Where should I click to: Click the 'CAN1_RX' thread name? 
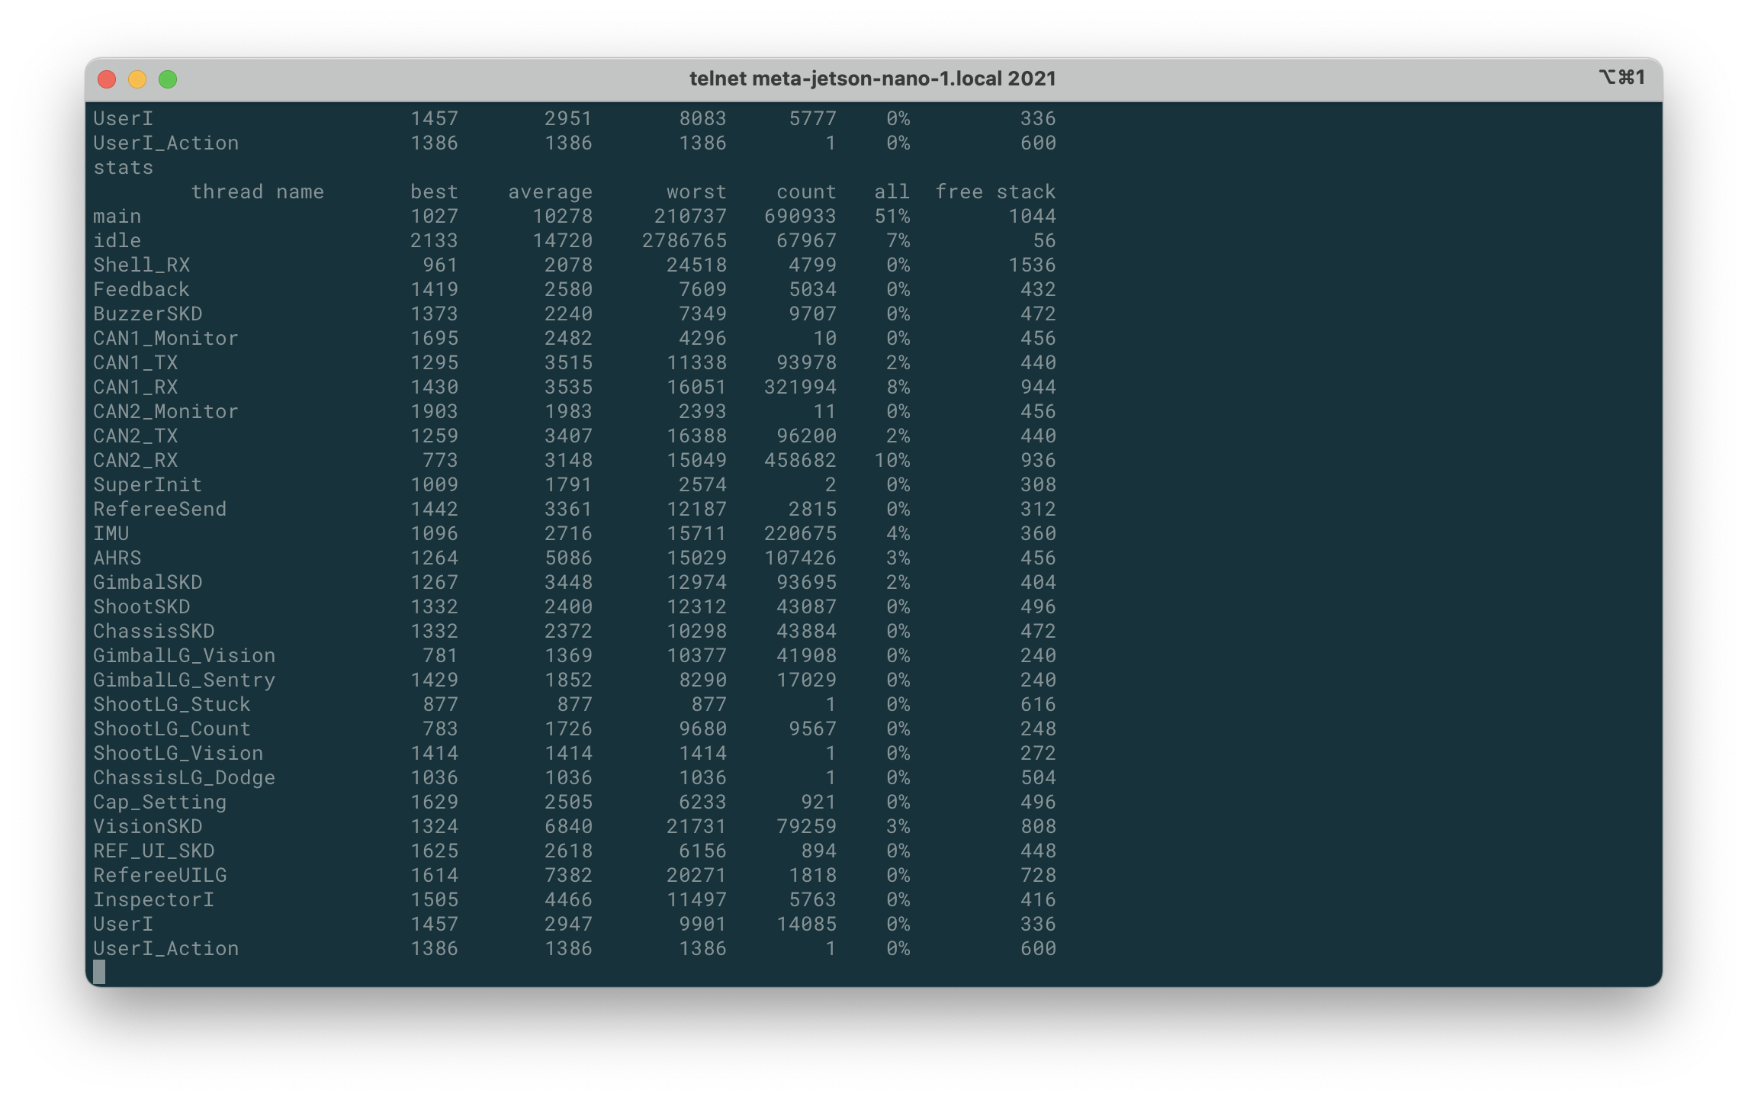[136, 387]
